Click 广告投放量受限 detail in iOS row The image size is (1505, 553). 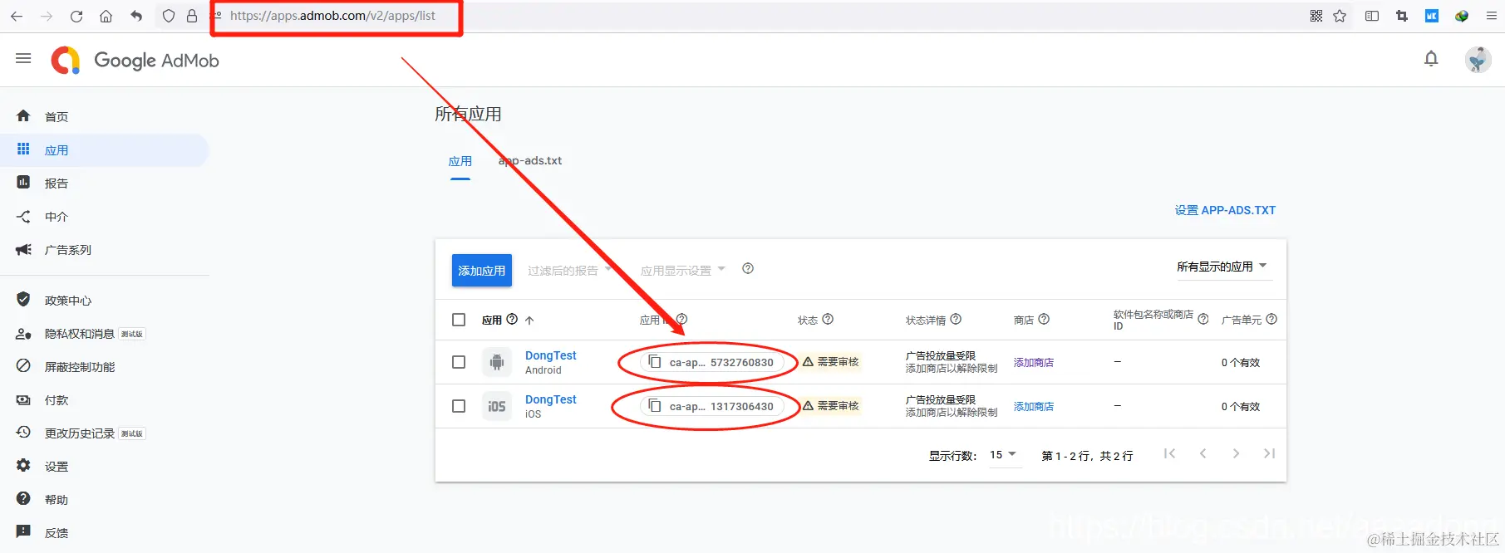click(941, 400)
